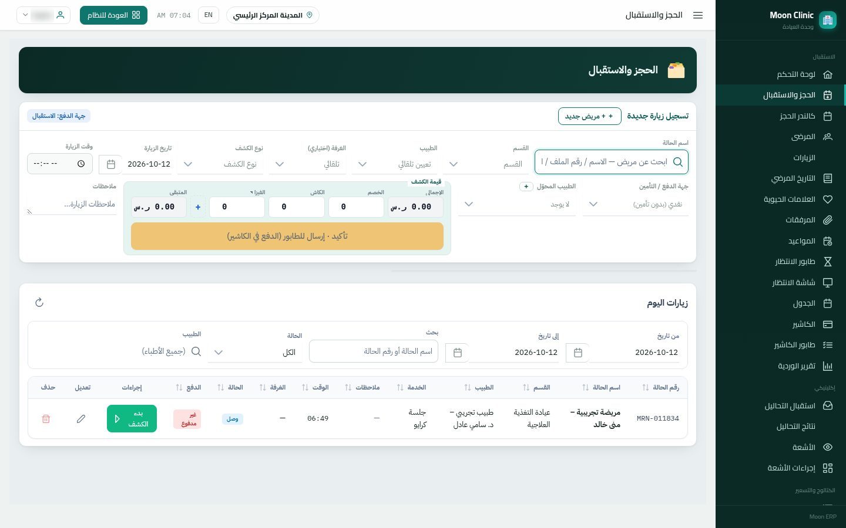Open Shift Report in sidebar
846x528 pixels.
(780, 366)
